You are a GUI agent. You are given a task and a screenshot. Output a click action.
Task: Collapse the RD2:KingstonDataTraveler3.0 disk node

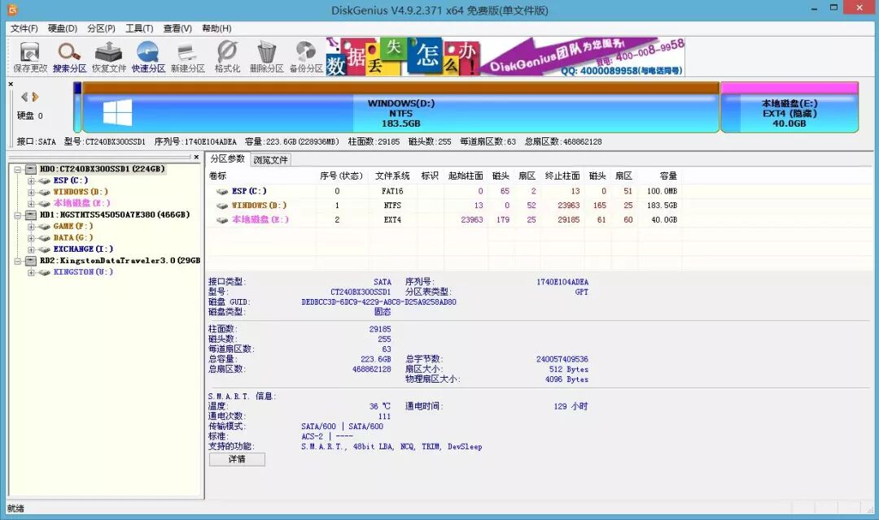[18, 261]
